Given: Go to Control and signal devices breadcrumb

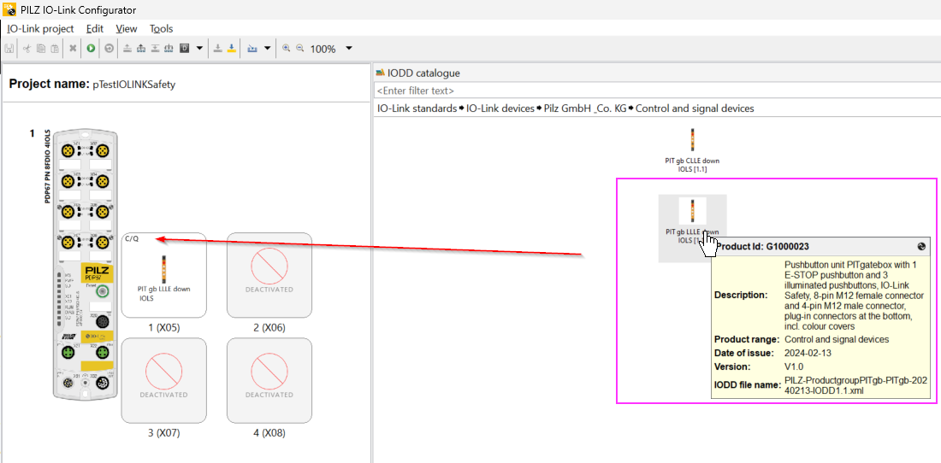Looking at the screenshot, I should [x=695, y=108].
